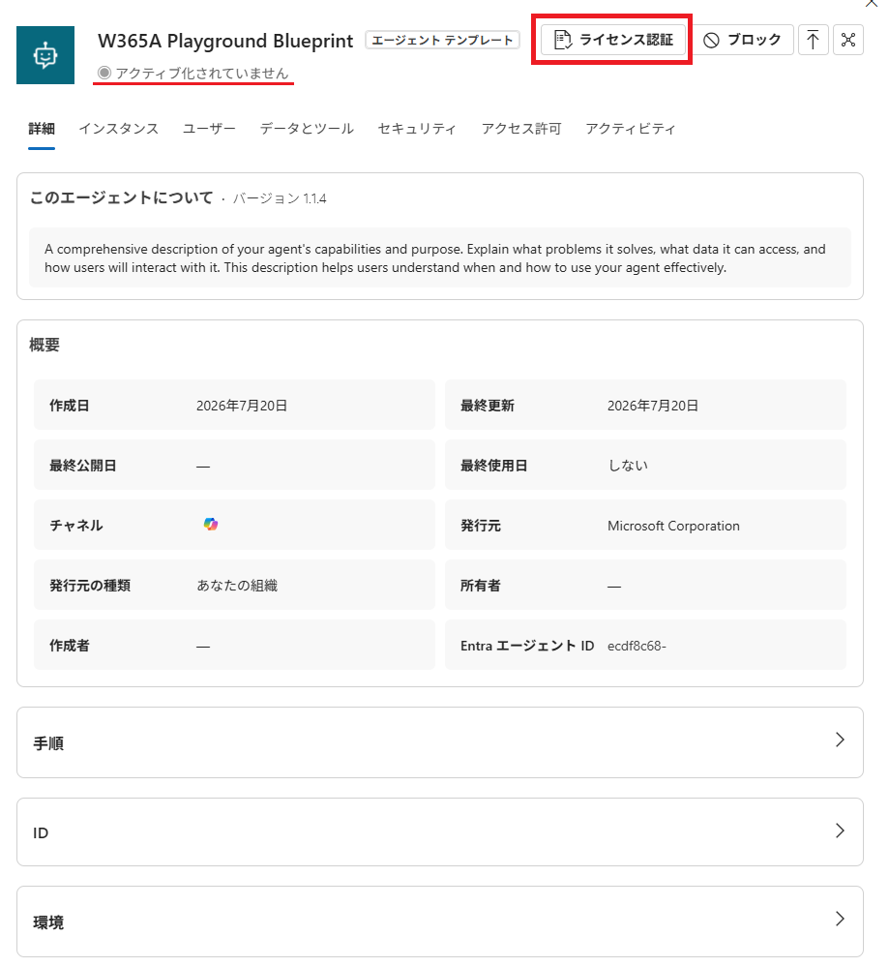Click the Microsoft Corporation publisher value

pos(673,526)
